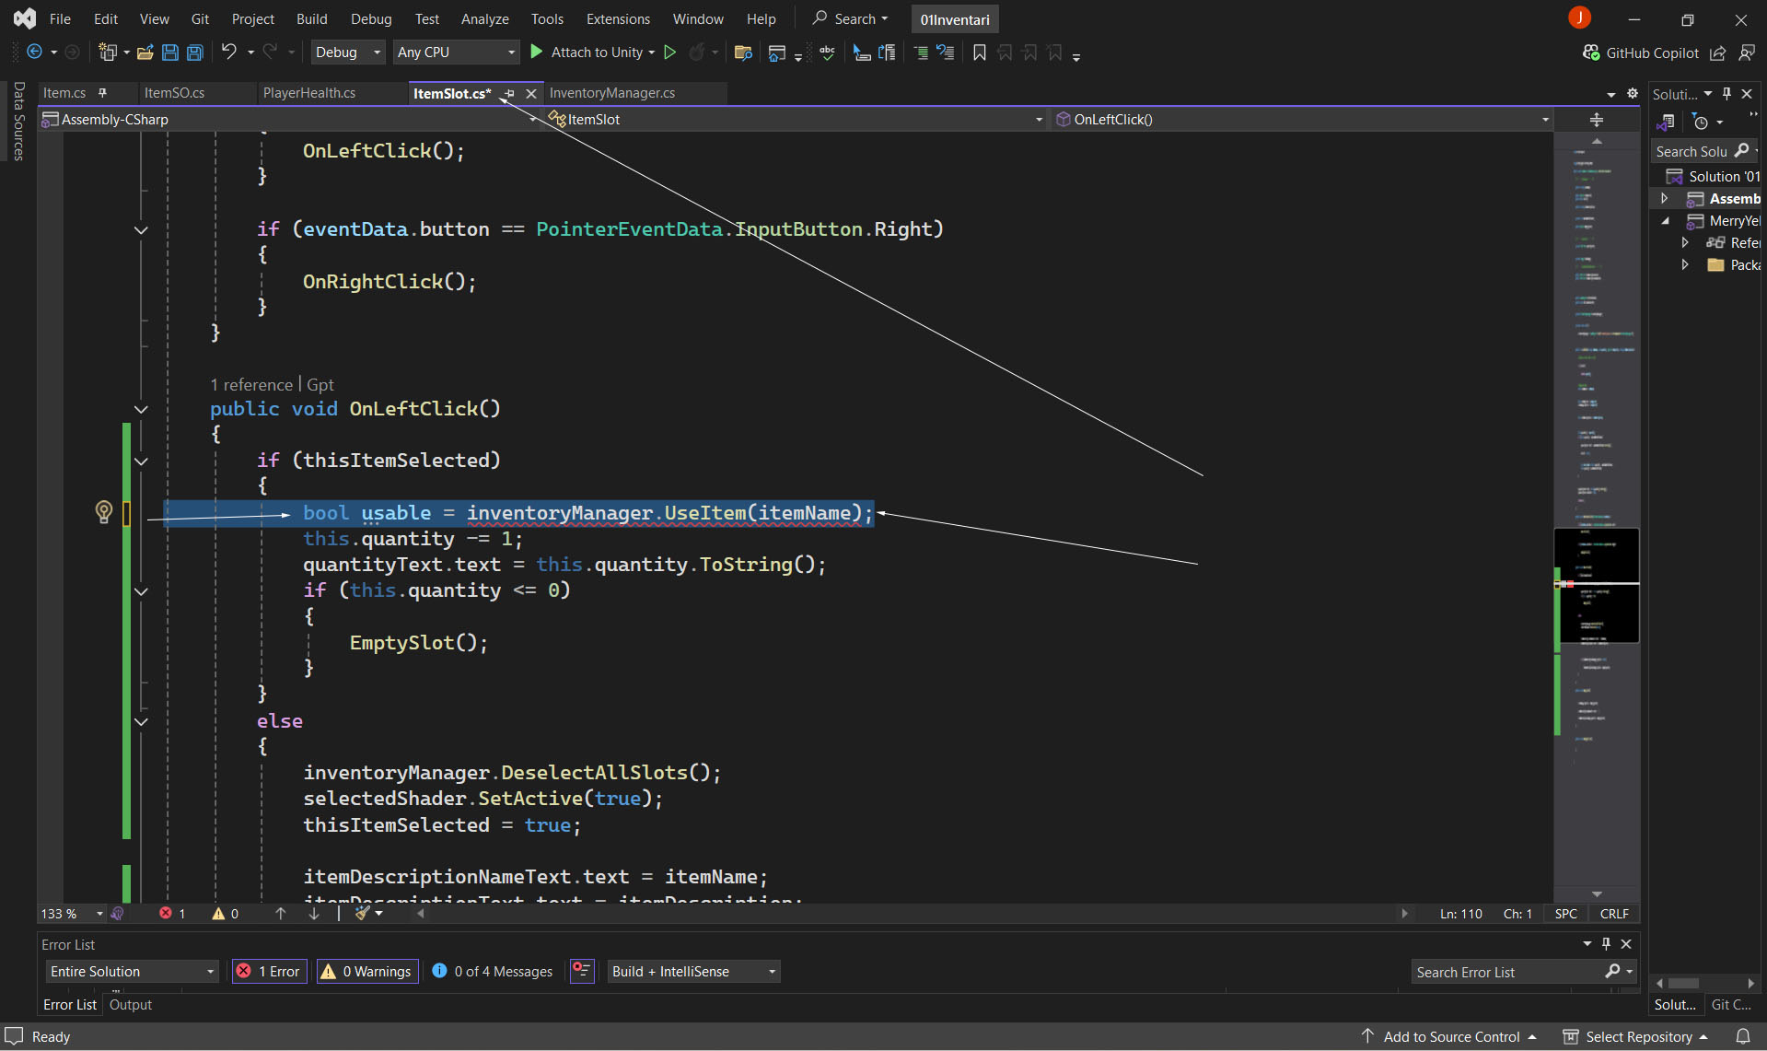The image size is (1767, 1051).
Task: Open the Extensions menu
Action: (x=617, y=18)
